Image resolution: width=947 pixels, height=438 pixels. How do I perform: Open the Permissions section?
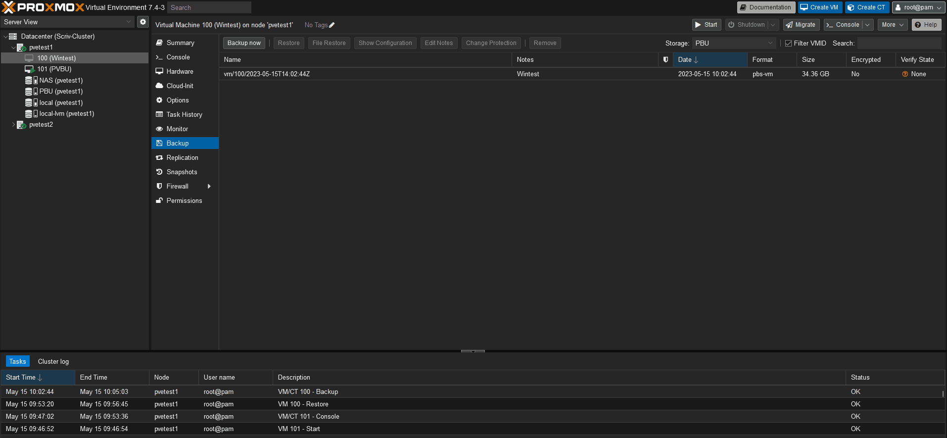(x=185, y=200)
